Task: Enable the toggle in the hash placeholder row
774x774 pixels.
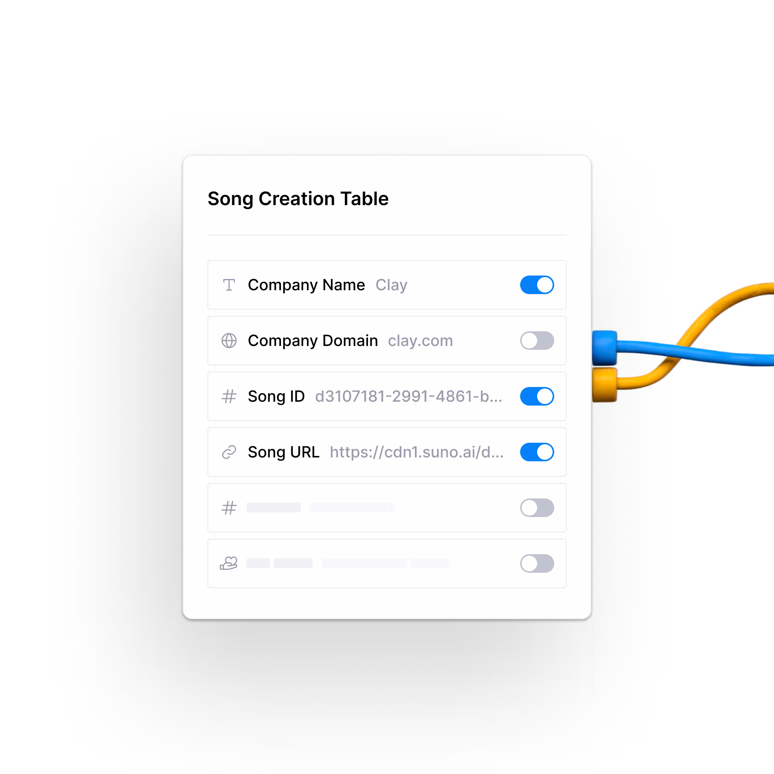Action: coord(537,508)
